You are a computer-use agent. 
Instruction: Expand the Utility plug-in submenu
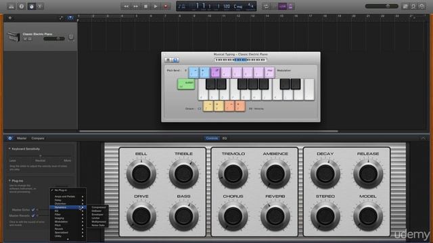tap(68, 236)
